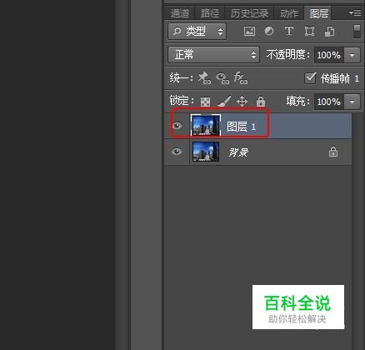Click the 背景 layer name
365x350 pixels.
pos(238,152)
